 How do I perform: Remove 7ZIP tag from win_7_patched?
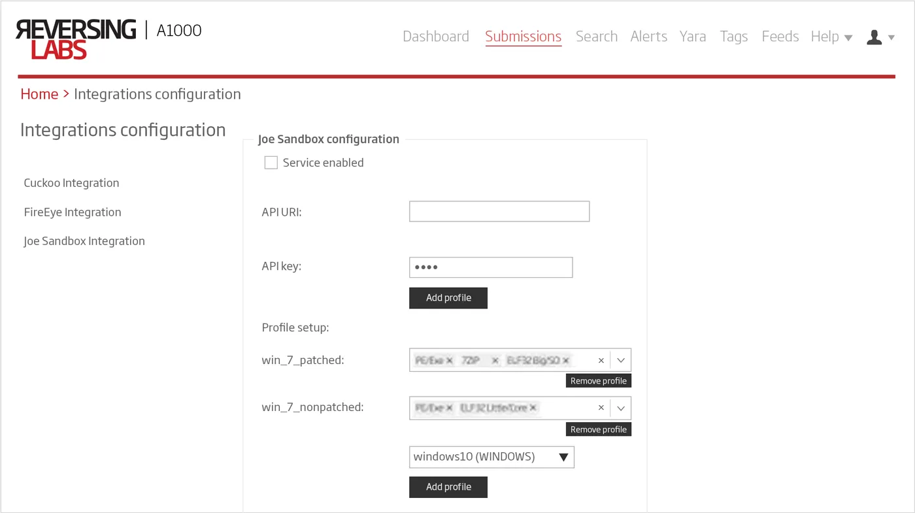pyautogui.click(x=495, y=361)
